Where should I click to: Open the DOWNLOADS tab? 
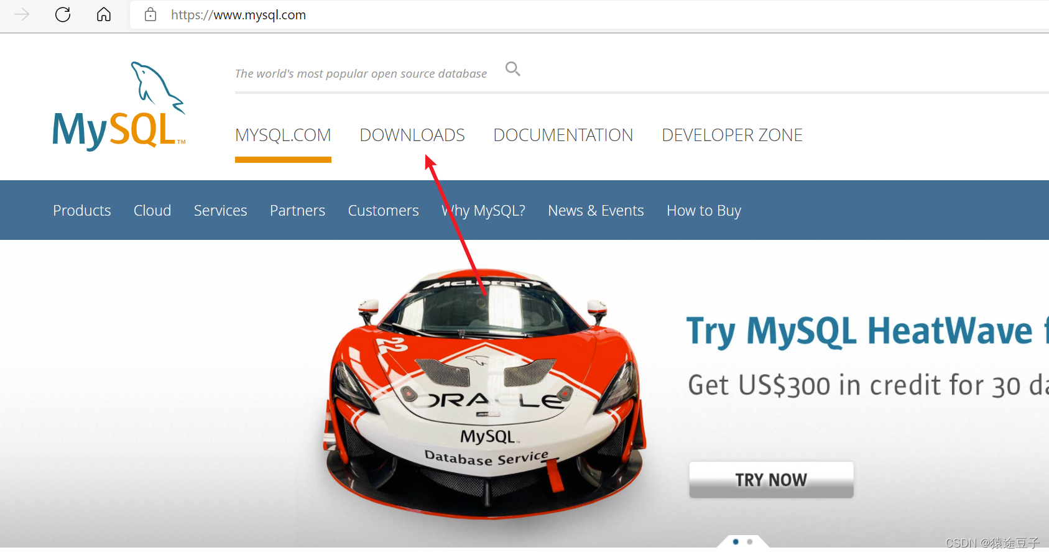pos(412,135)
